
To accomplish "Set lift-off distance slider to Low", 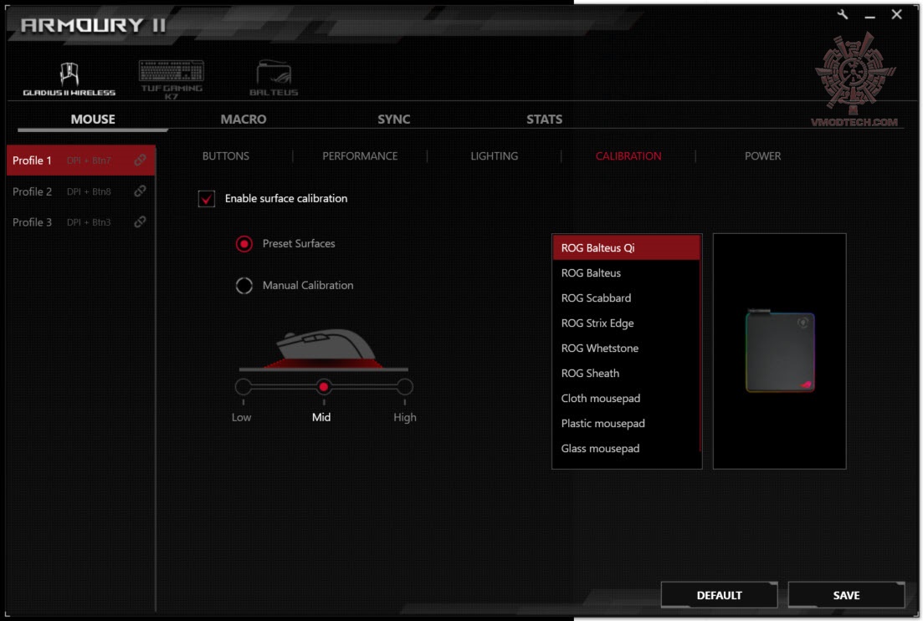I will pos(244,387).
